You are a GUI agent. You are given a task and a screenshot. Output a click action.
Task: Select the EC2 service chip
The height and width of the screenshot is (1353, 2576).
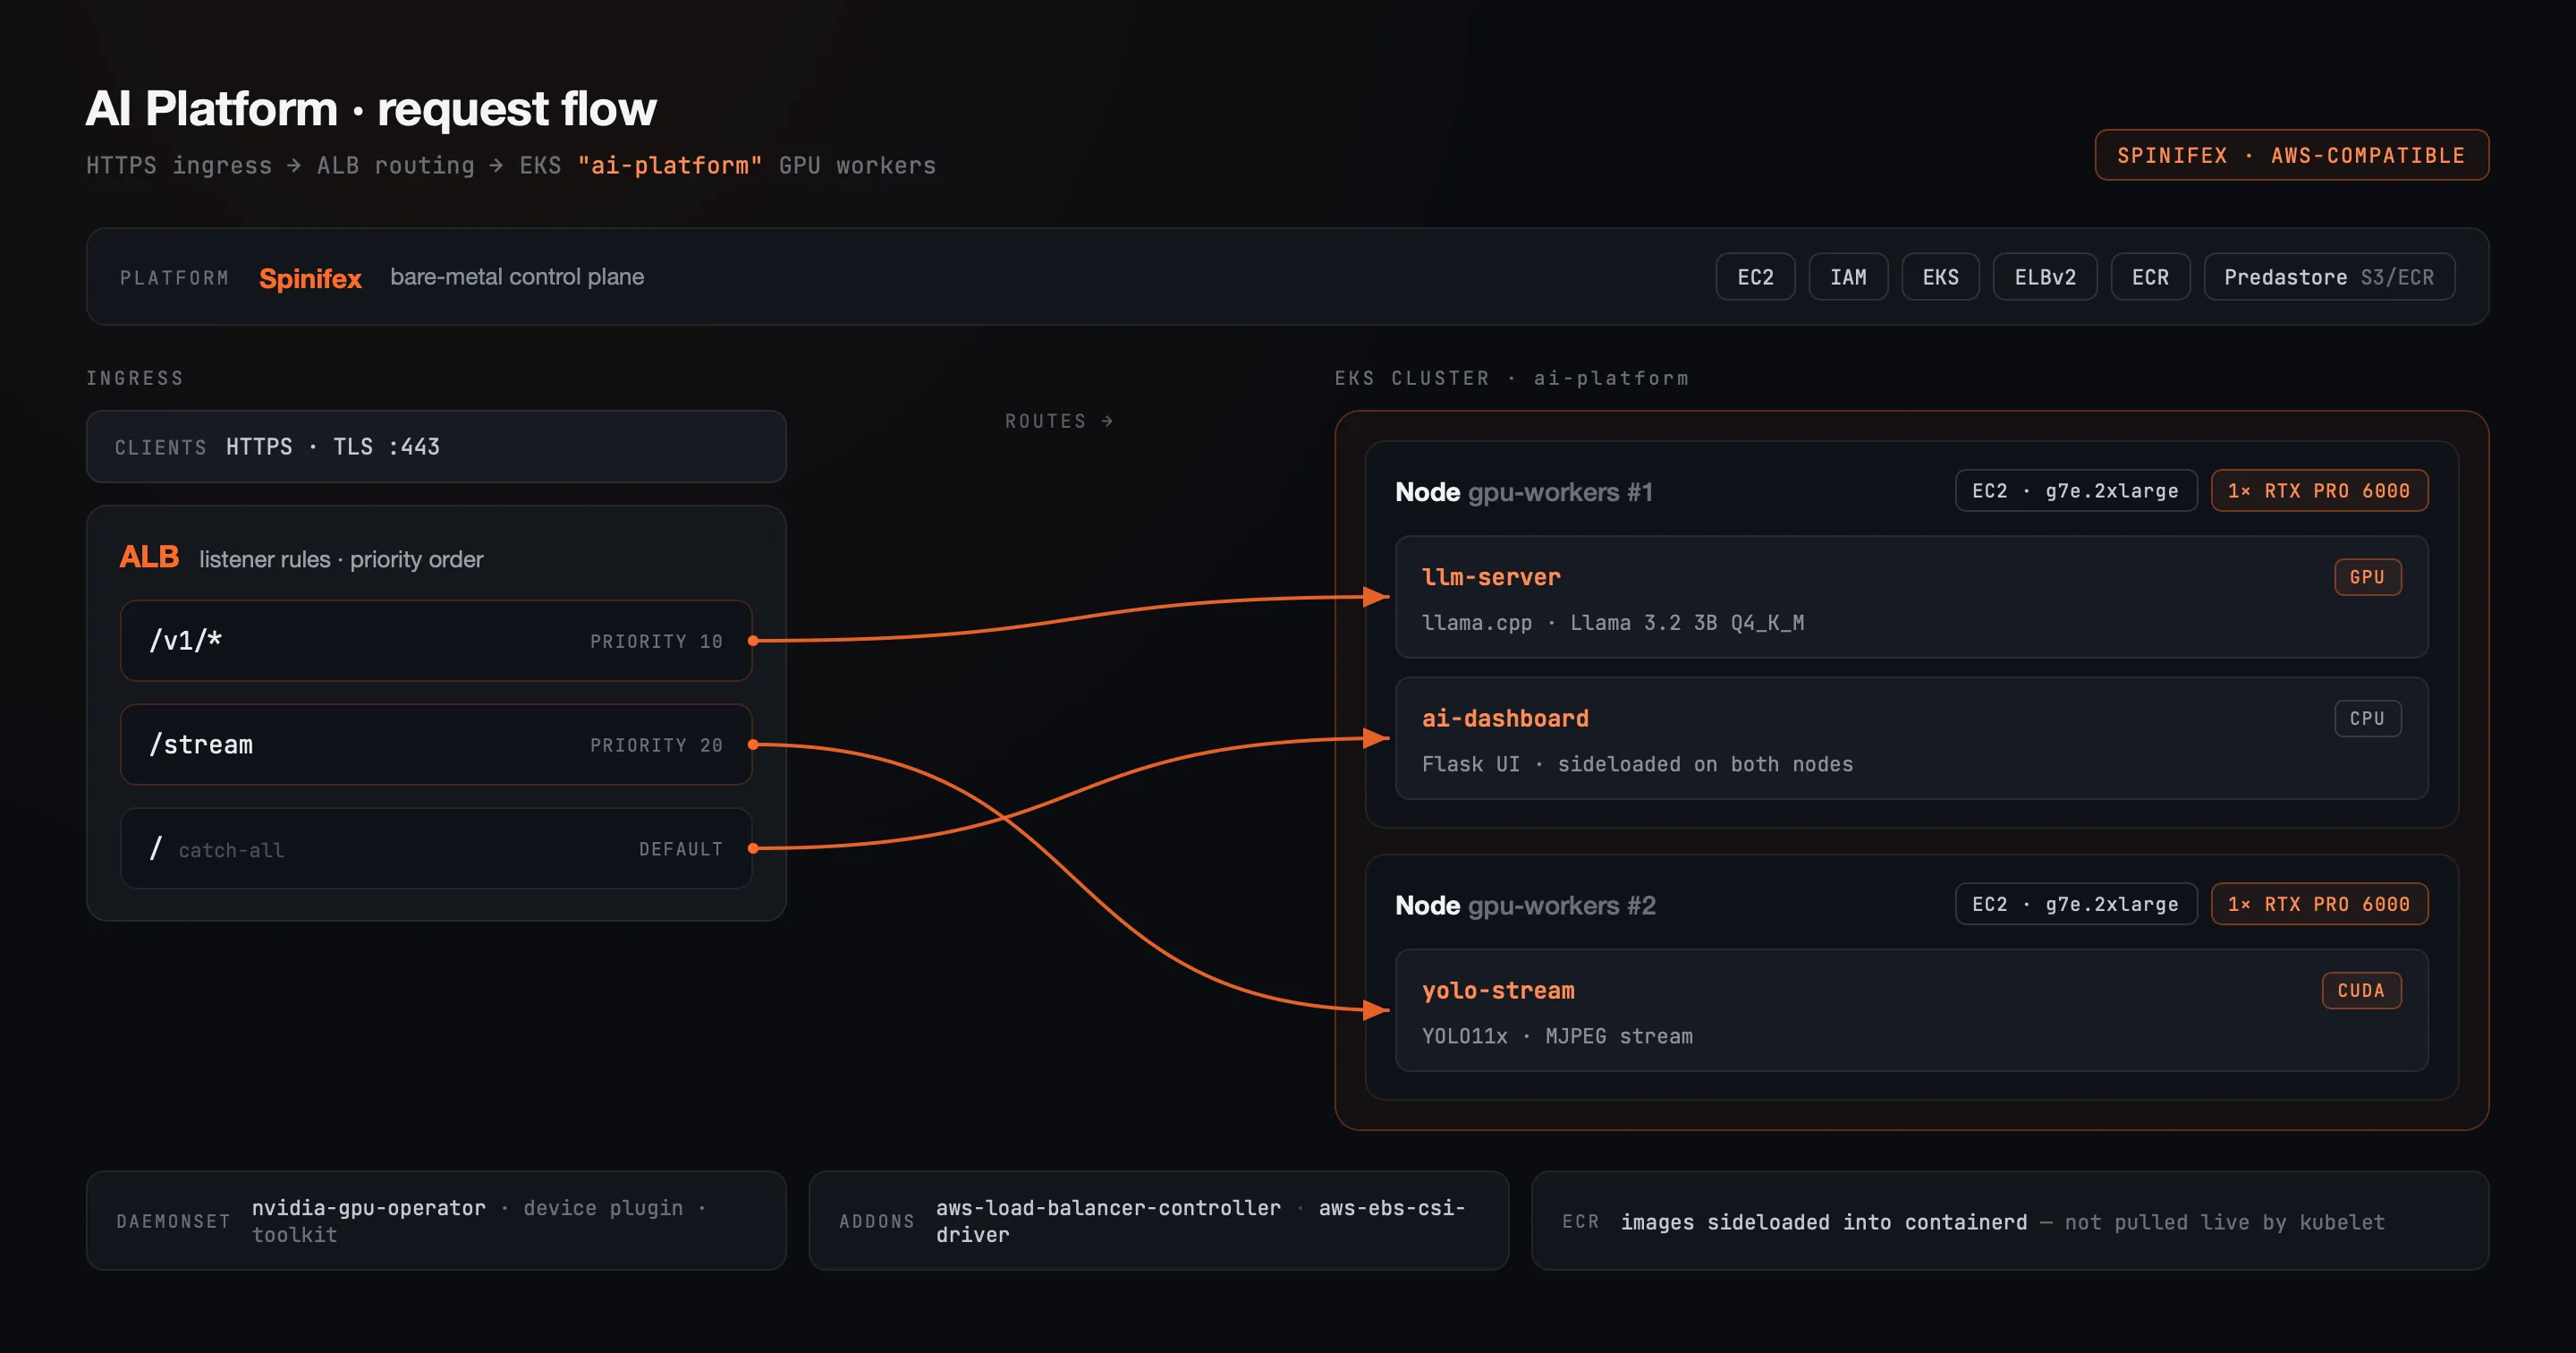pos(1755,277)
